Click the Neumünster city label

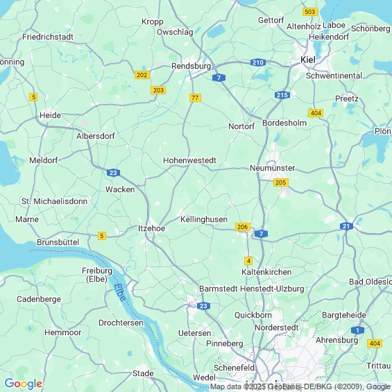pos(273,168)
